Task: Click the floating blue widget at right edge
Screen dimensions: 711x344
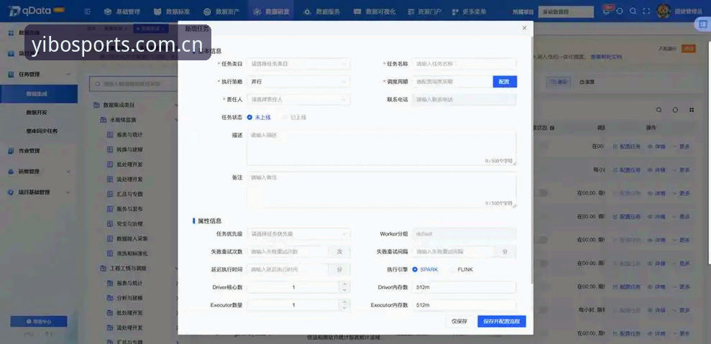Action: [x=702, y=25]
